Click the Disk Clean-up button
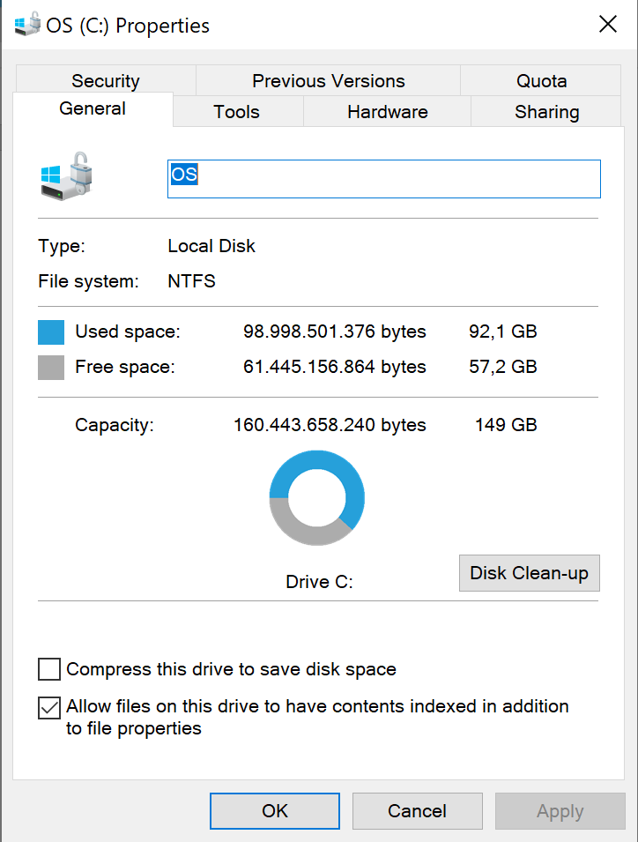The width and height of the screenshot is (638, 842). coord(529,573)
